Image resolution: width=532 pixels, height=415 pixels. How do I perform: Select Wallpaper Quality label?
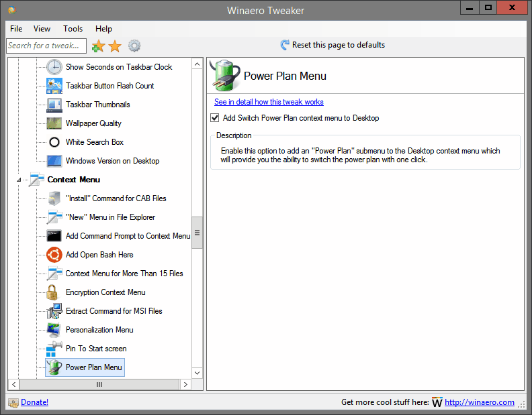tap(93, 123)
